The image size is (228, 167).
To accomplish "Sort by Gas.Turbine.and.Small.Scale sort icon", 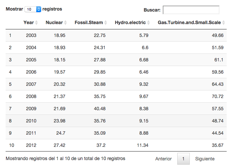I will [x=224, y=22].
